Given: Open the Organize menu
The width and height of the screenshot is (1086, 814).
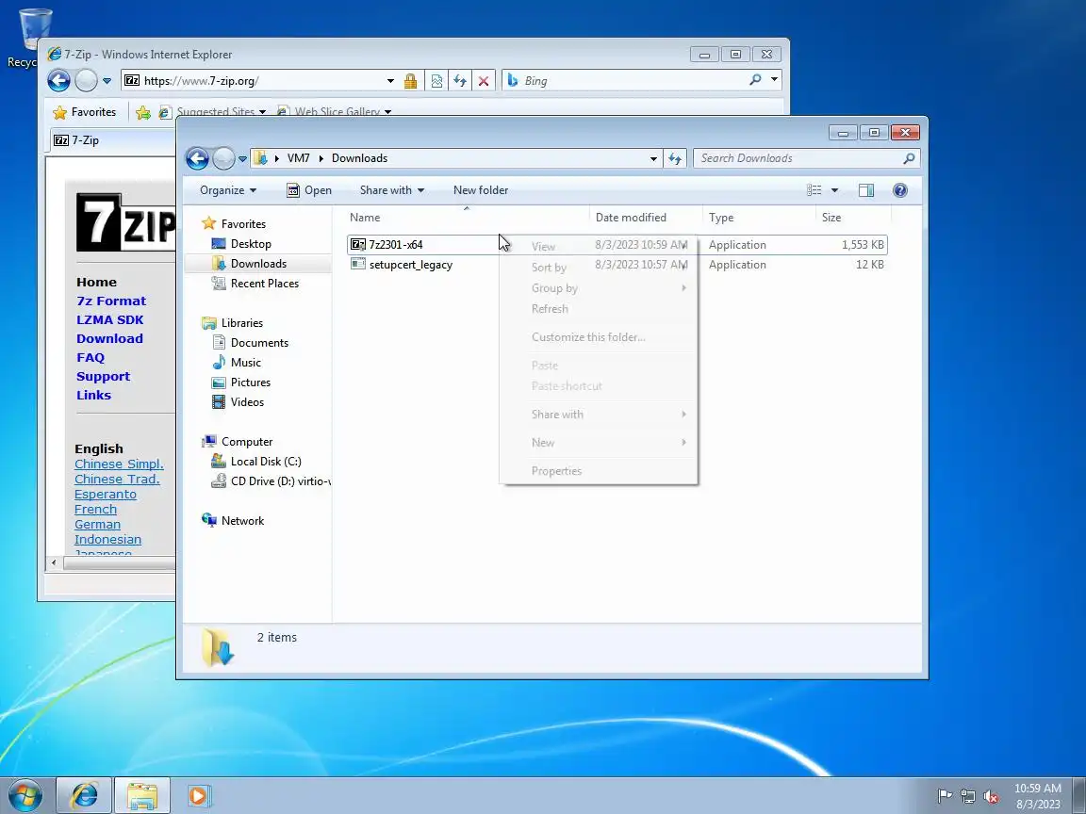Looking at the screenshot, I should click(228, 190).
